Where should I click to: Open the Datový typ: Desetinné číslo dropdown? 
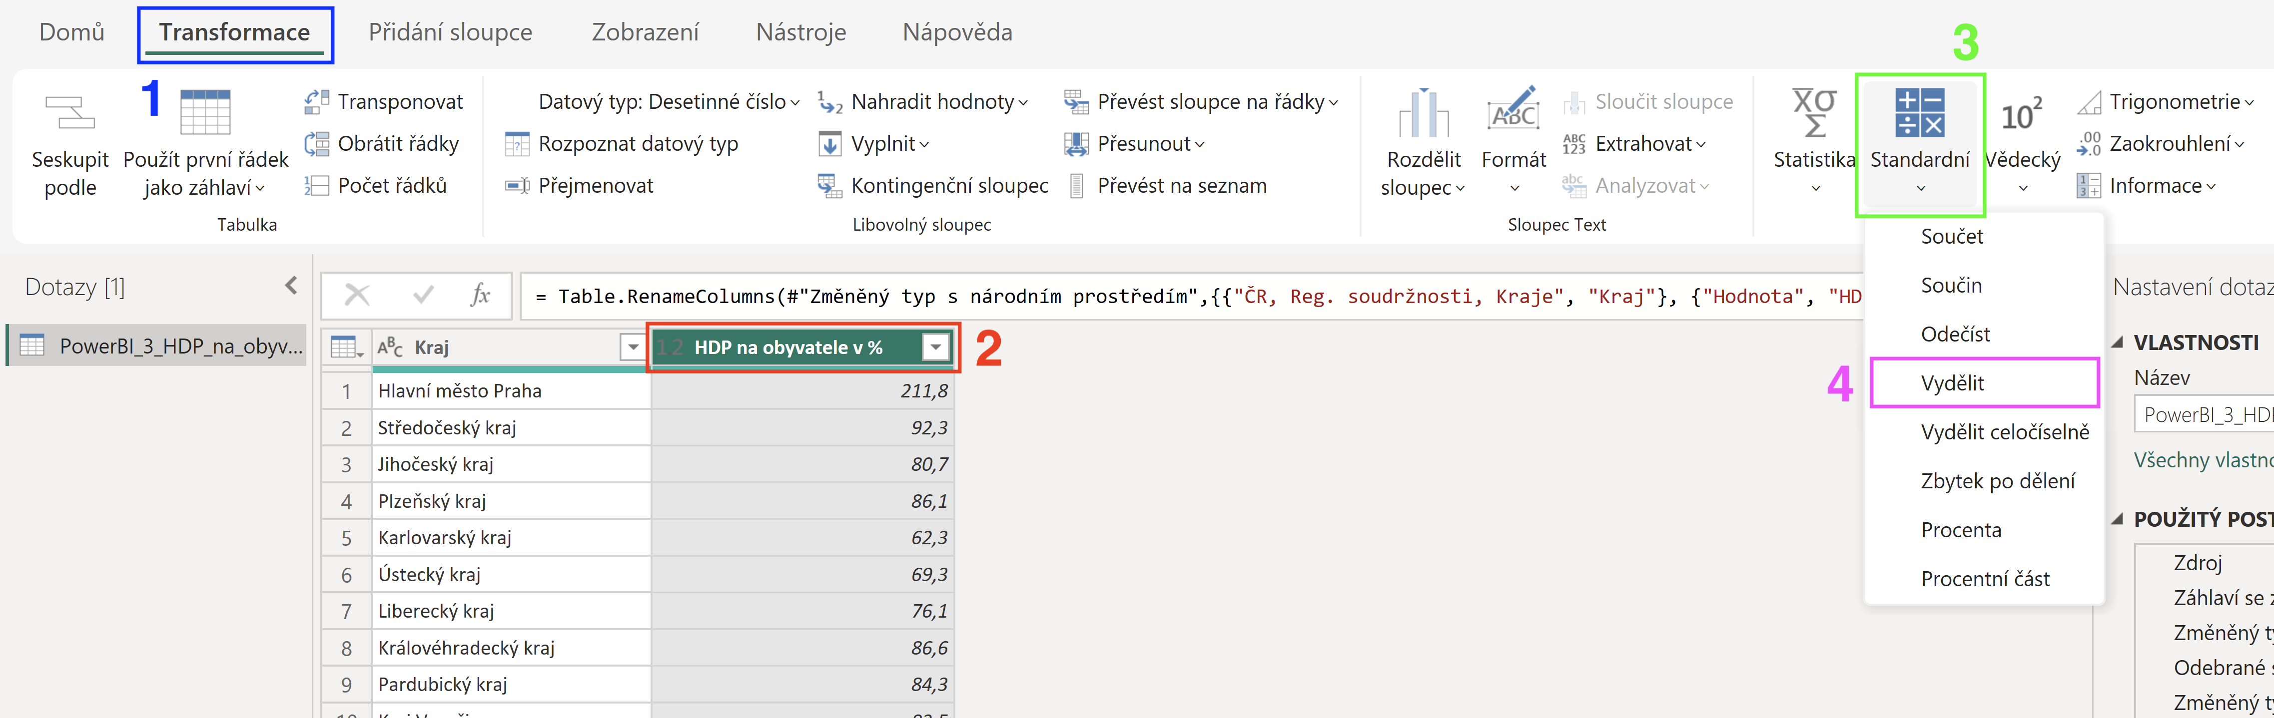669,101
